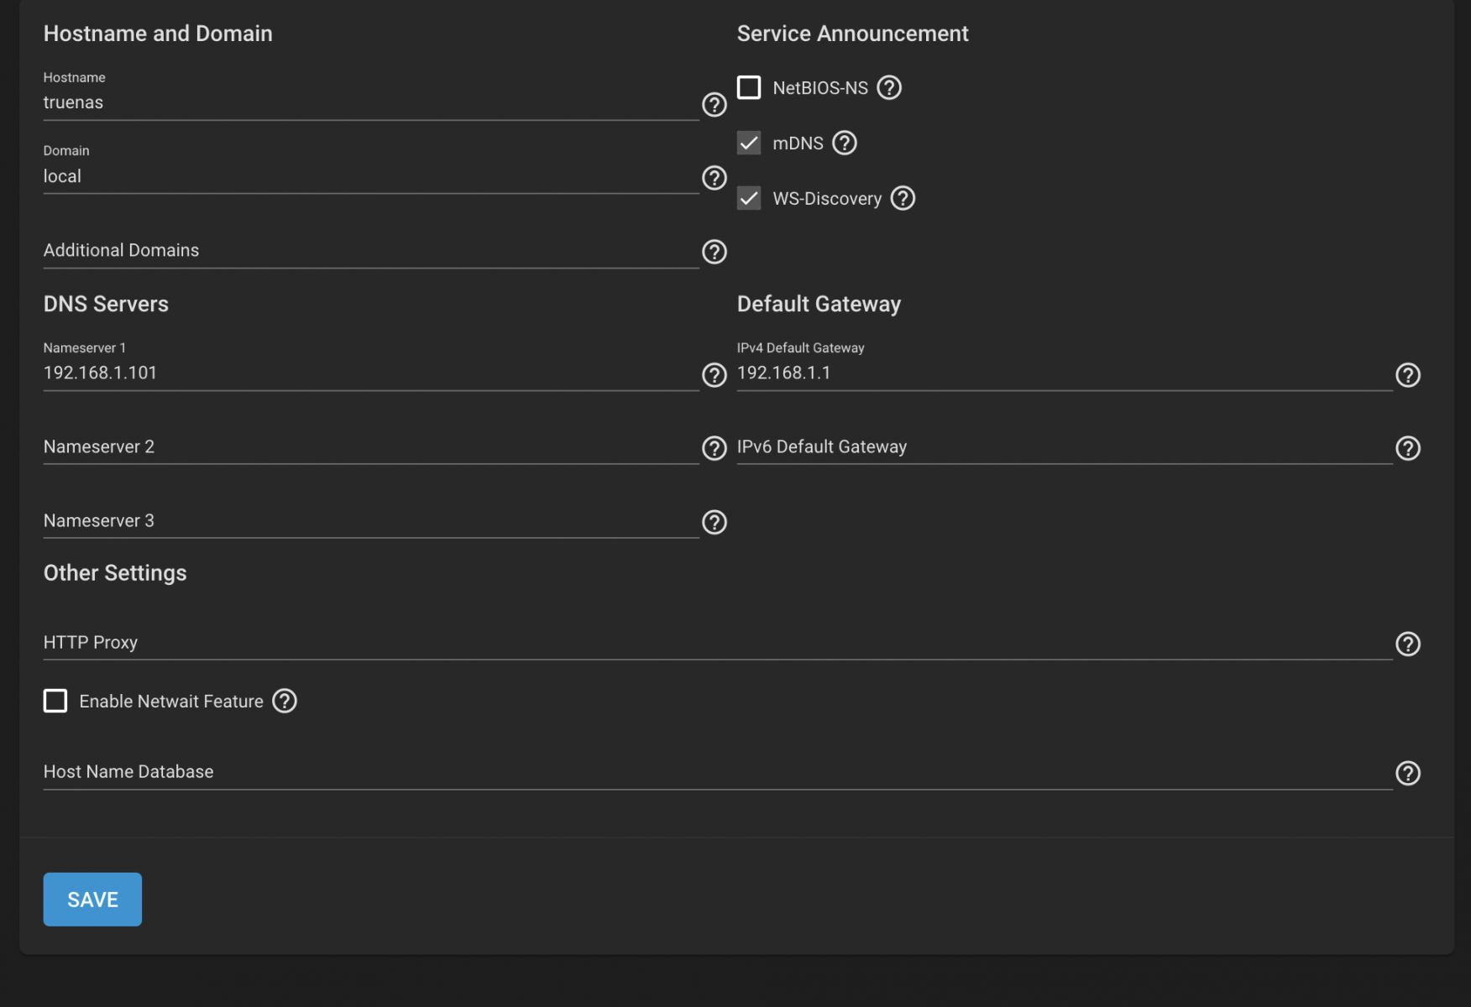
Task: Uncheck the mDNS service announcement
Action: [x=749, y=143]
